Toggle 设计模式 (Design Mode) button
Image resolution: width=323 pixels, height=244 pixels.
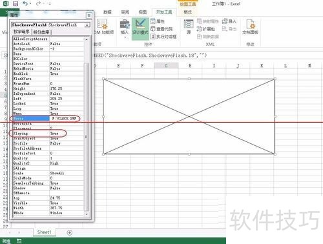140,28
